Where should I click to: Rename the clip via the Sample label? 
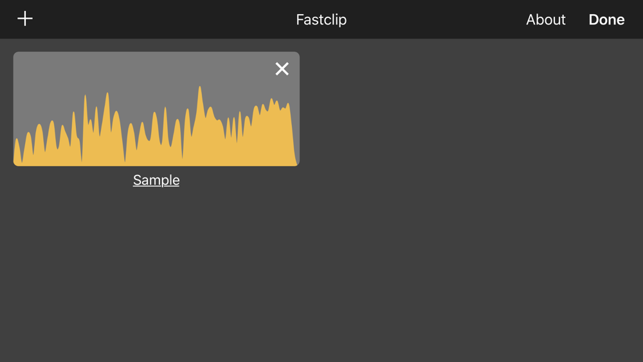pyautogui.click(x=156, y=180)
